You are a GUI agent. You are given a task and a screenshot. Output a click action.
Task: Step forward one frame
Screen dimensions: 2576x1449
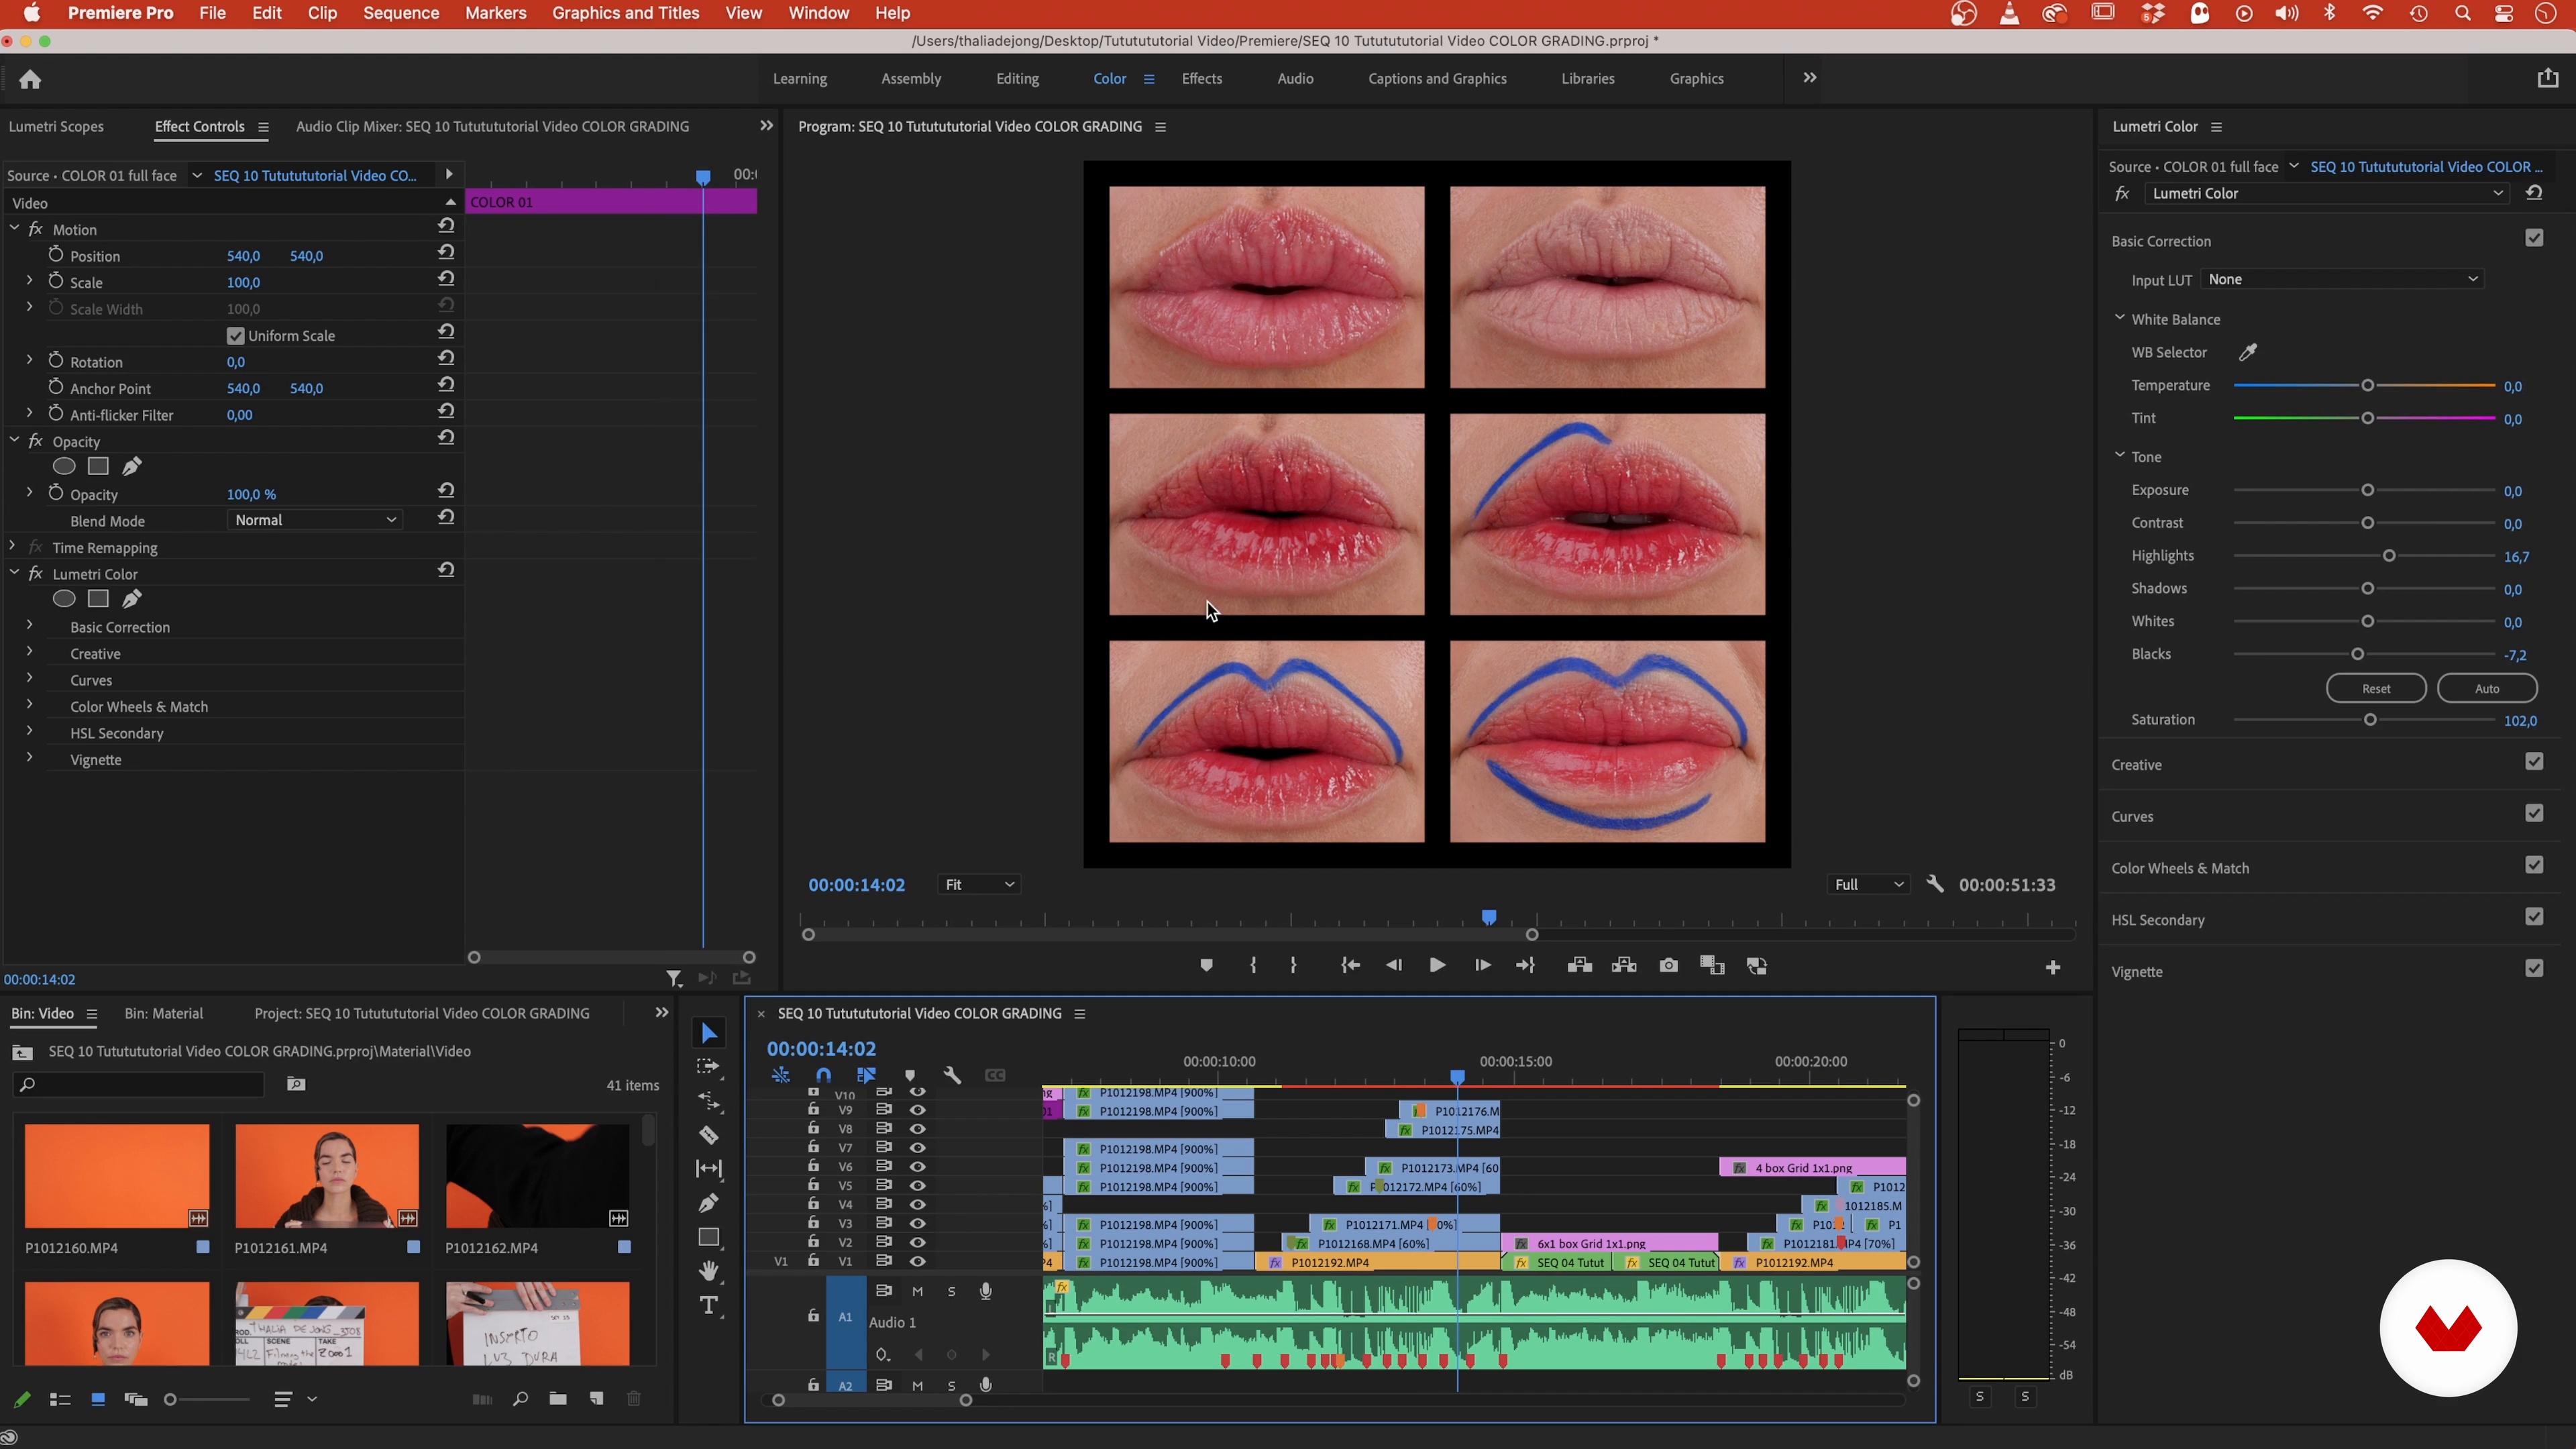1482,966
